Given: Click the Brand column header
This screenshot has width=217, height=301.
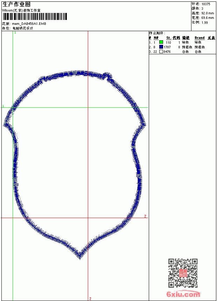Looking at the screenshot, I should 199,38.
